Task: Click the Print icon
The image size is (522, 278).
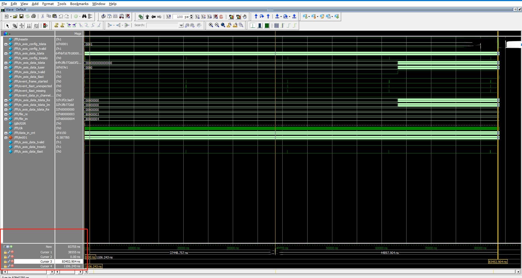Action: click(x=34, y=16)
